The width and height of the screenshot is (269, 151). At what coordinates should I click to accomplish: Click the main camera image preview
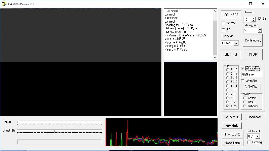coord(81,62)
